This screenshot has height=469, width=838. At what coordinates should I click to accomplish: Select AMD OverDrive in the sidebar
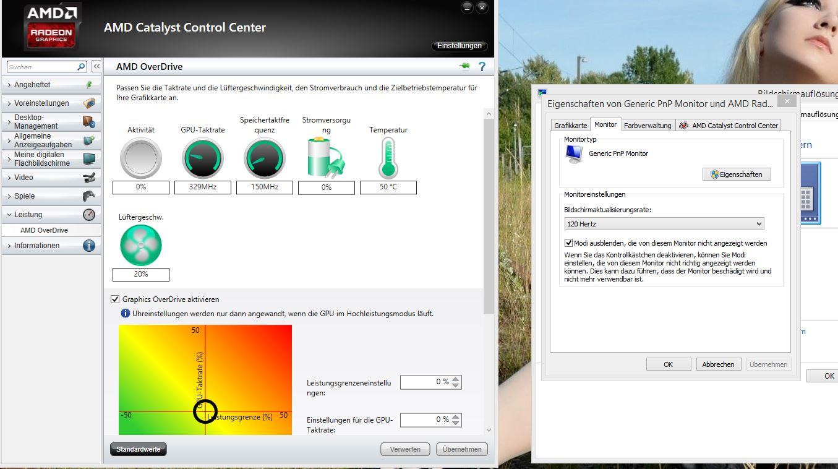(x=44, y=230)
